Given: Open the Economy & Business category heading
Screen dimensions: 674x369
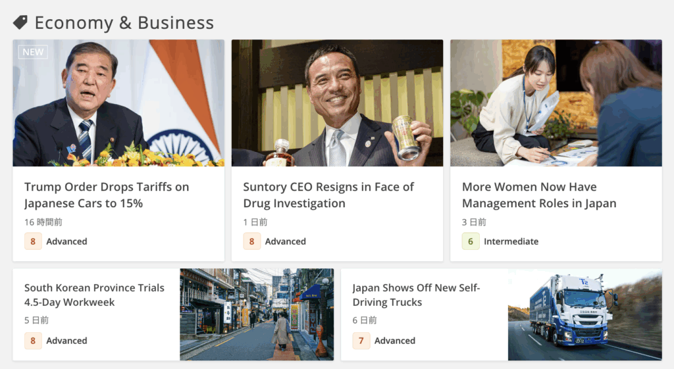Looking at the screenshot, I should coord(124,23).
